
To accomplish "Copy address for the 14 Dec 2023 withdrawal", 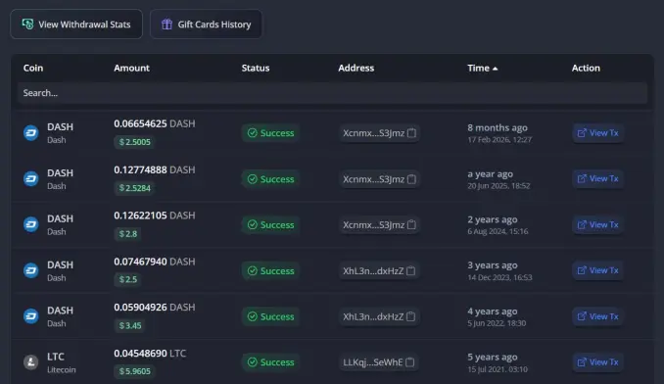I will (410, 270).
